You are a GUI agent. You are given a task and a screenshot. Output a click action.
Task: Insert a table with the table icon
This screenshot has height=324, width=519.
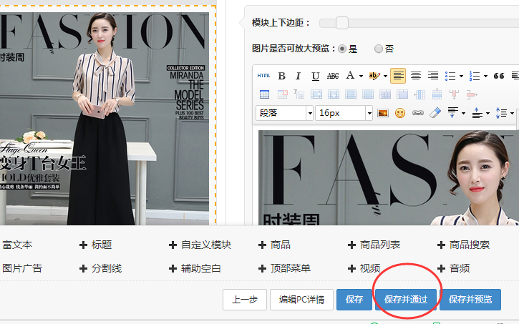(264, 94)
